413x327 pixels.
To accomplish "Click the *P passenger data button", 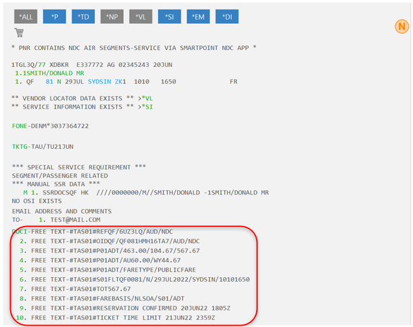I will pyautogui.click(x=54, y=16).
